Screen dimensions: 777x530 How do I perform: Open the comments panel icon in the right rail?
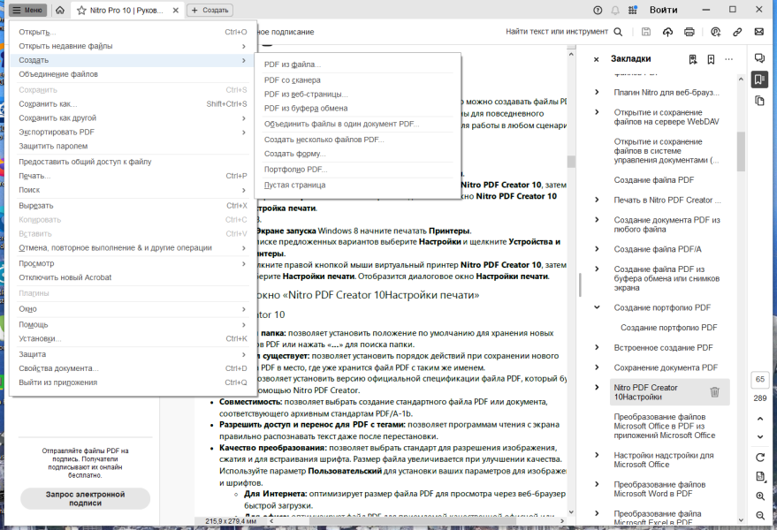[759, 58]
